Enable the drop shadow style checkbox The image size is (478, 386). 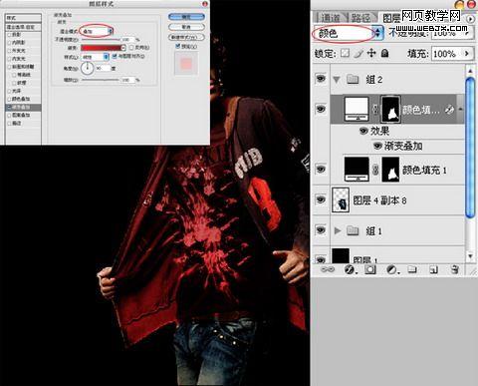click(x=9, y=35)
